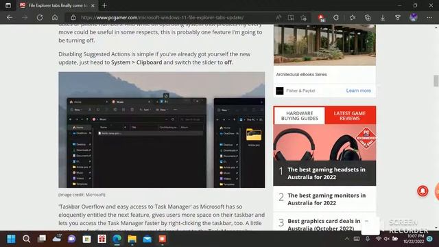The width and height of the screenshot is (439, 247).
Task: Click the gaming headsets promo image
Action: click(324, 142)
